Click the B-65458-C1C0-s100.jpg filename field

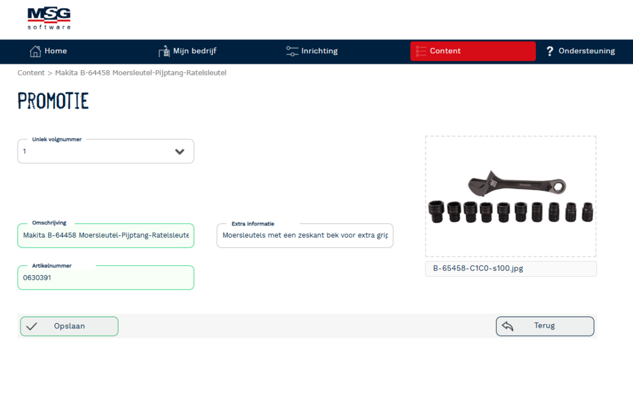click(511, 269)
